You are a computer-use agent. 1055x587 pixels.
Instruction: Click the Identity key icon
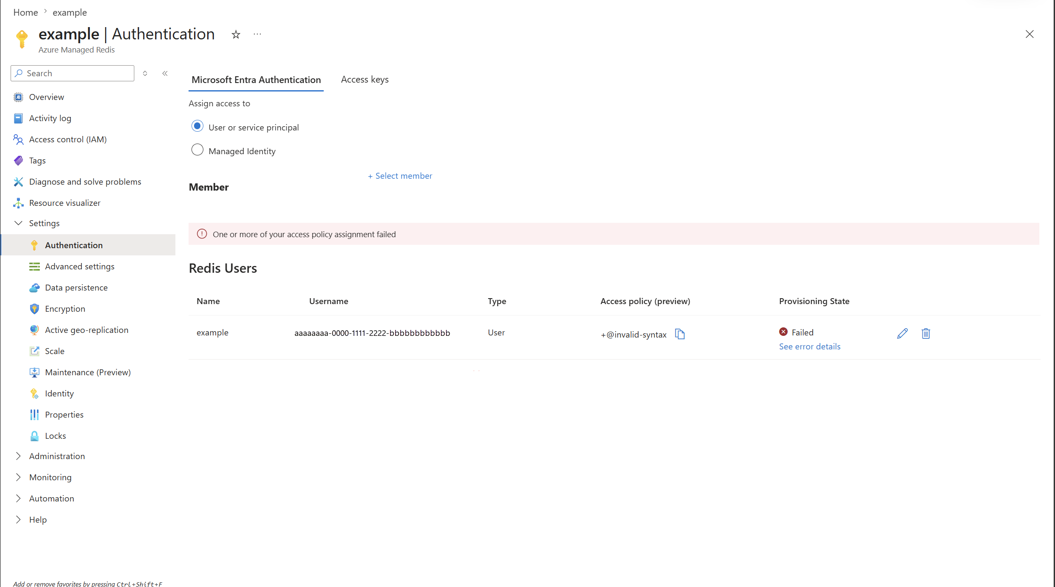click(34, 394)
